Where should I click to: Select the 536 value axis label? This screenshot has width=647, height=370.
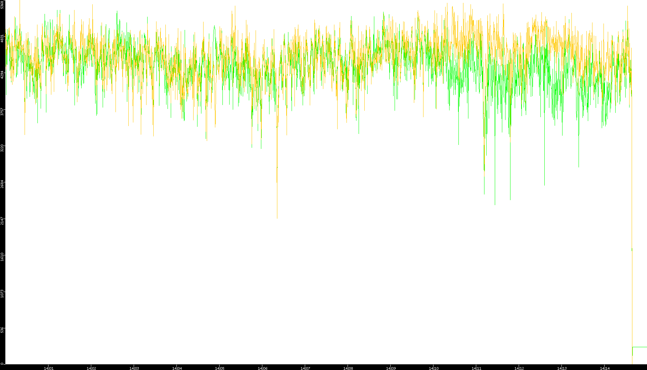point(2,330)
